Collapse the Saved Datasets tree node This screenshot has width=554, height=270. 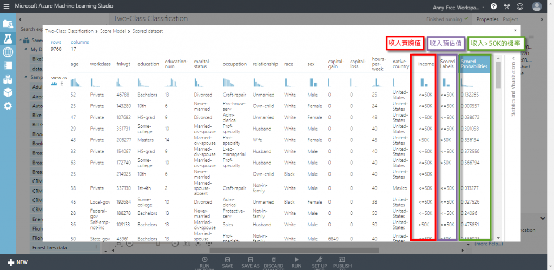coord(21,40)
